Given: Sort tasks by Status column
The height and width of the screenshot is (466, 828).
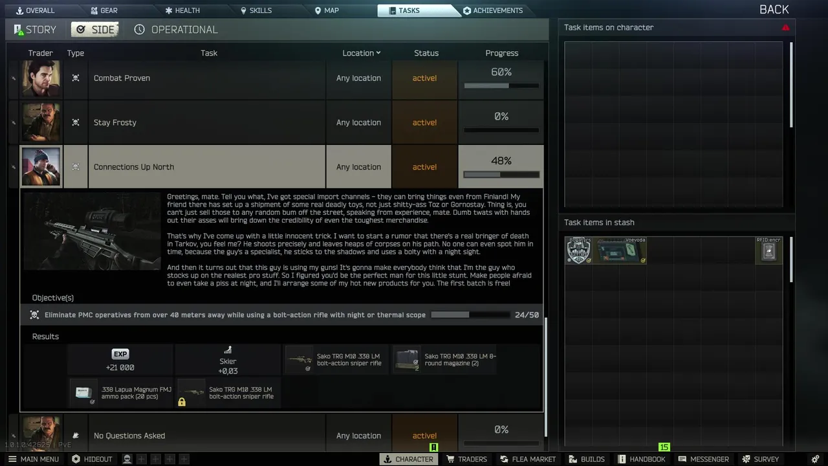Looking at the screenshot, I should 426,53.
